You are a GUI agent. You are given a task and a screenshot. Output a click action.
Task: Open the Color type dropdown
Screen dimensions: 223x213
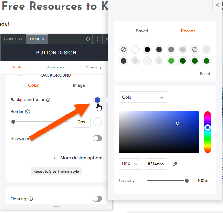click(x=143, y=97)
